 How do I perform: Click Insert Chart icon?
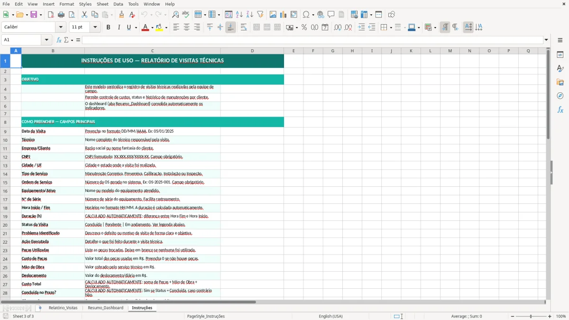(284, 15)
